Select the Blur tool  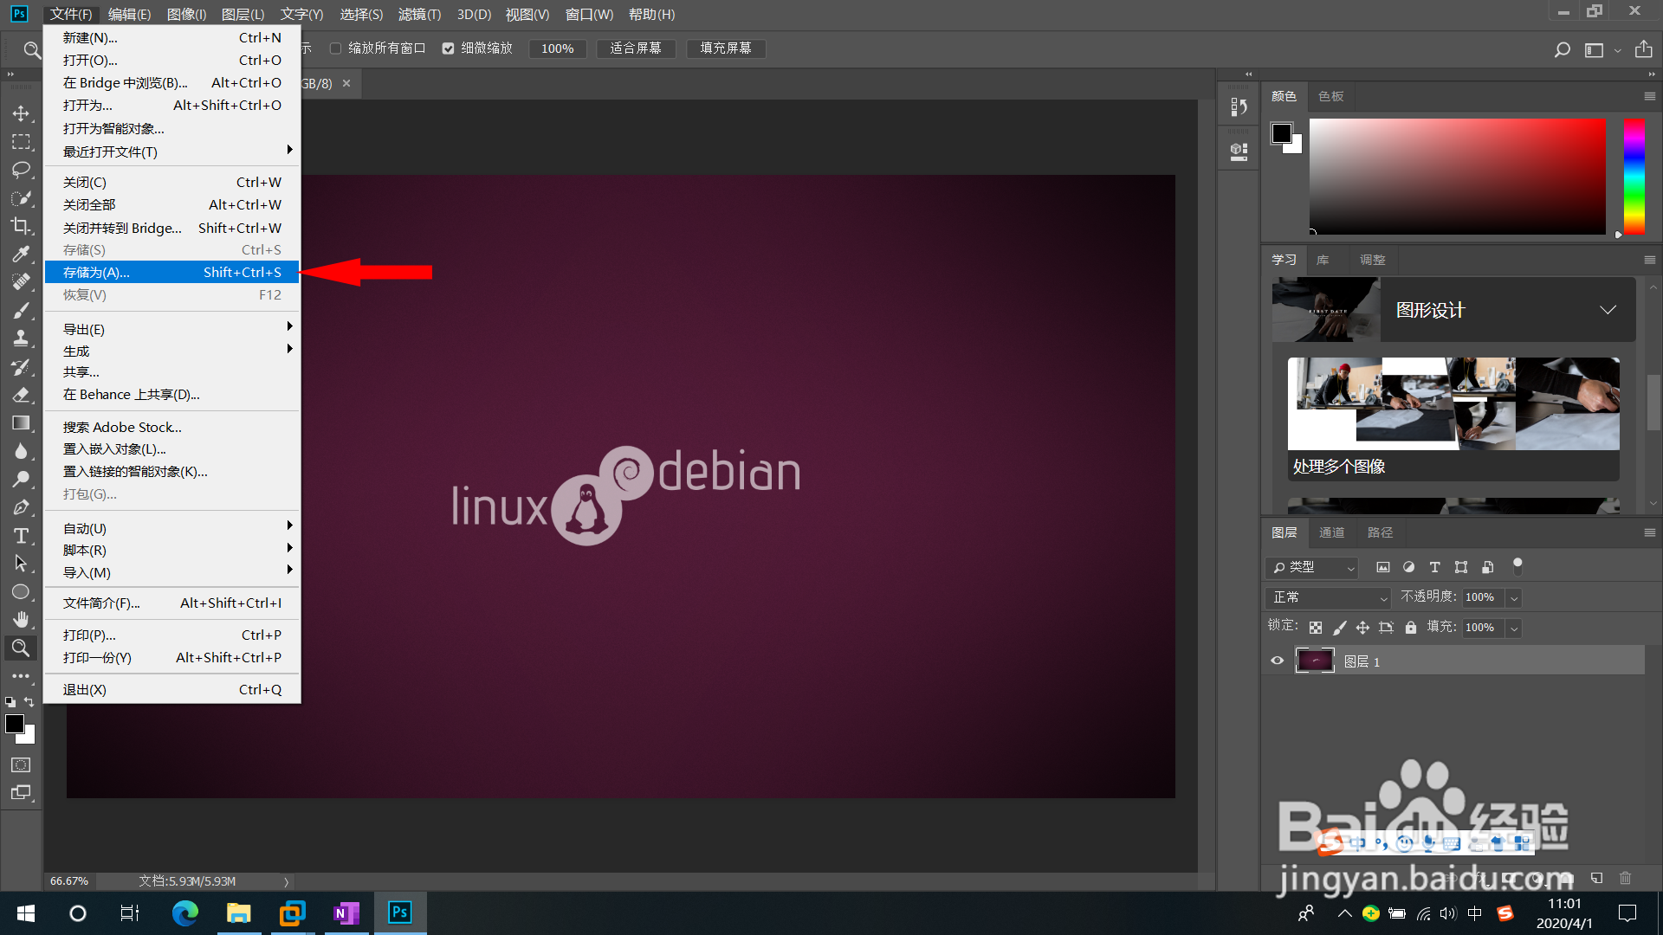pyautogui.click(x=21, y=451)
